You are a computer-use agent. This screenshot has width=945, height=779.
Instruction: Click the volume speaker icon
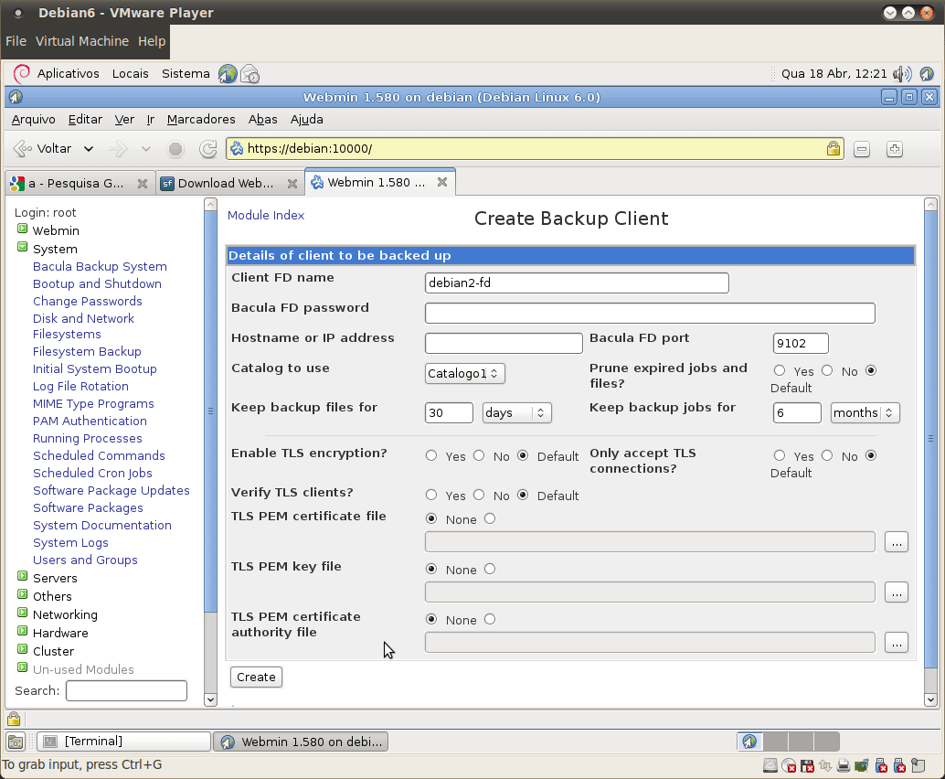tap(902, 73)
